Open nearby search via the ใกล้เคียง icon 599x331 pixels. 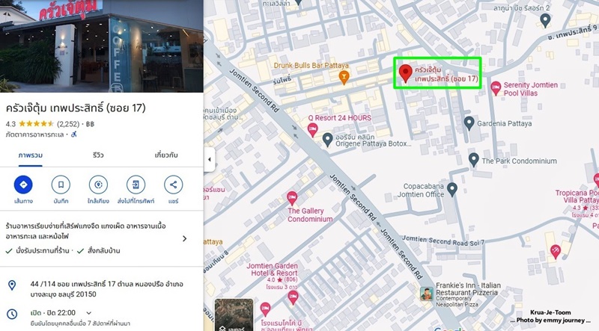click(98, 185)
